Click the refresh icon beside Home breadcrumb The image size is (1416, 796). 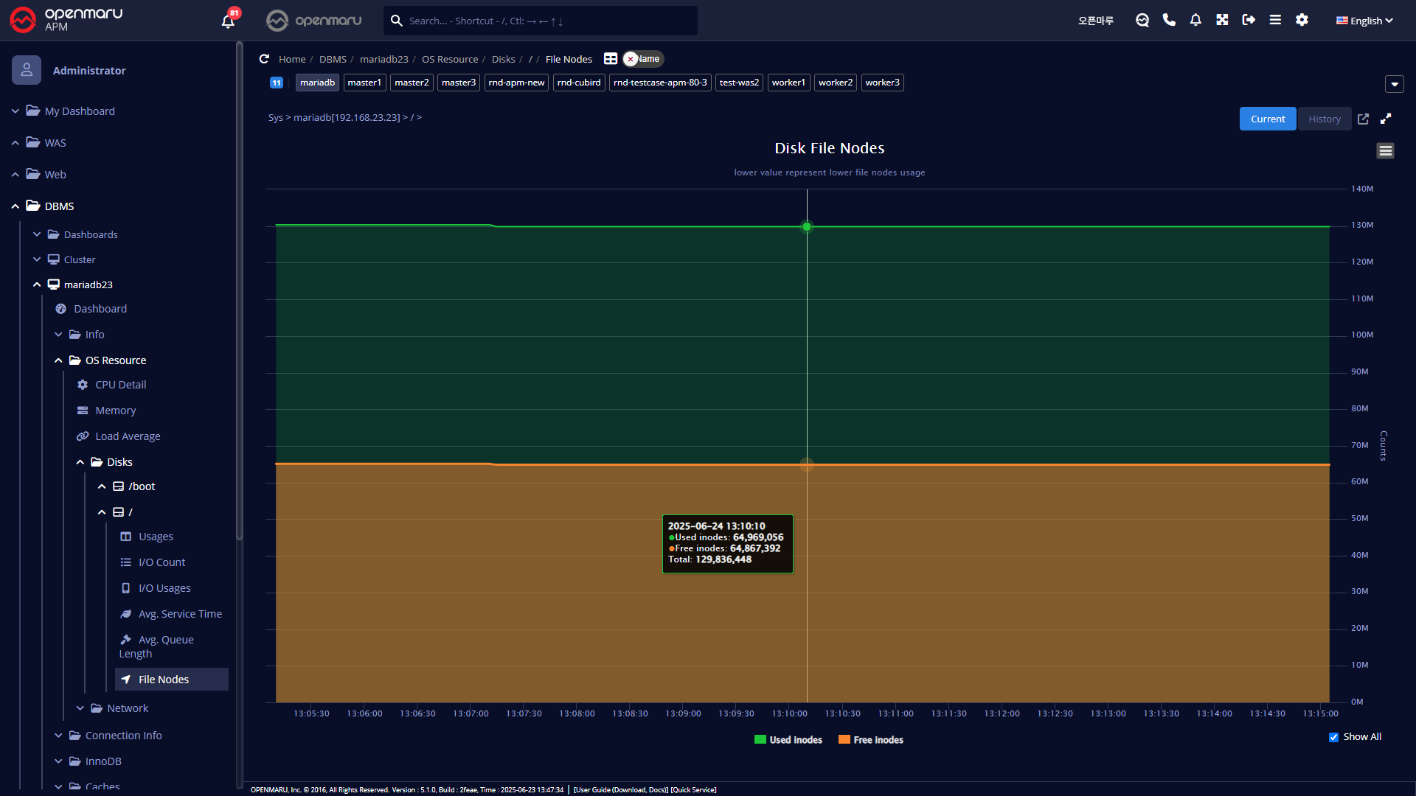(x=264, y=59)
